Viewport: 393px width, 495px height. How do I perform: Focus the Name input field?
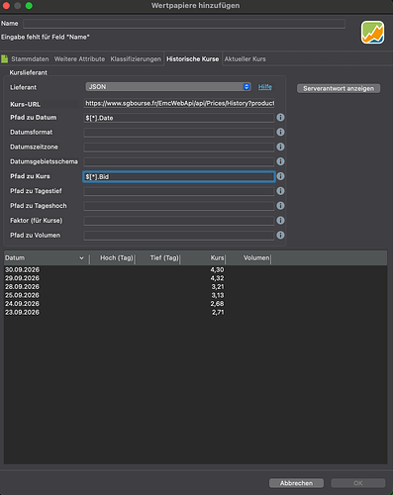point(184,24)
